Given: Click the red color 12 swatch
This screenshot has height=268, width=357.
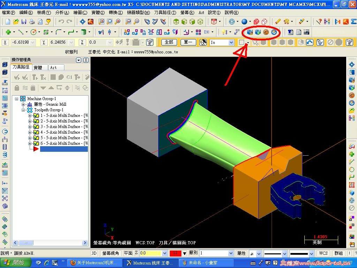Looking at the screenshot, I should (175, 253).
